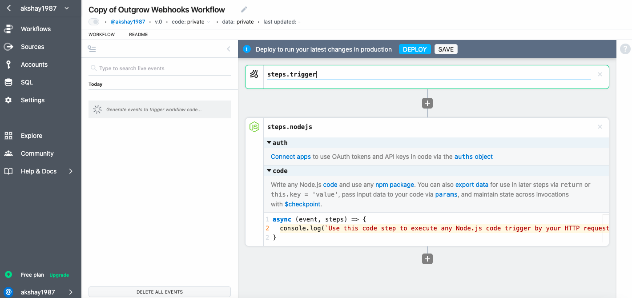Viewport: 632px width, 298px height.
Task: Edit workflow title with the pencil icon
Action: pos(244,9)
